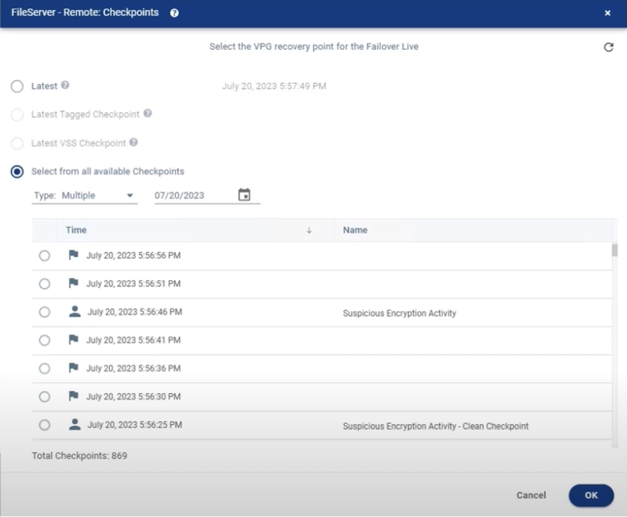Cancel the checkpoint selection
The height and width of the screenshot is (517, 627).
pyautogui.click(x=531, y=495)
